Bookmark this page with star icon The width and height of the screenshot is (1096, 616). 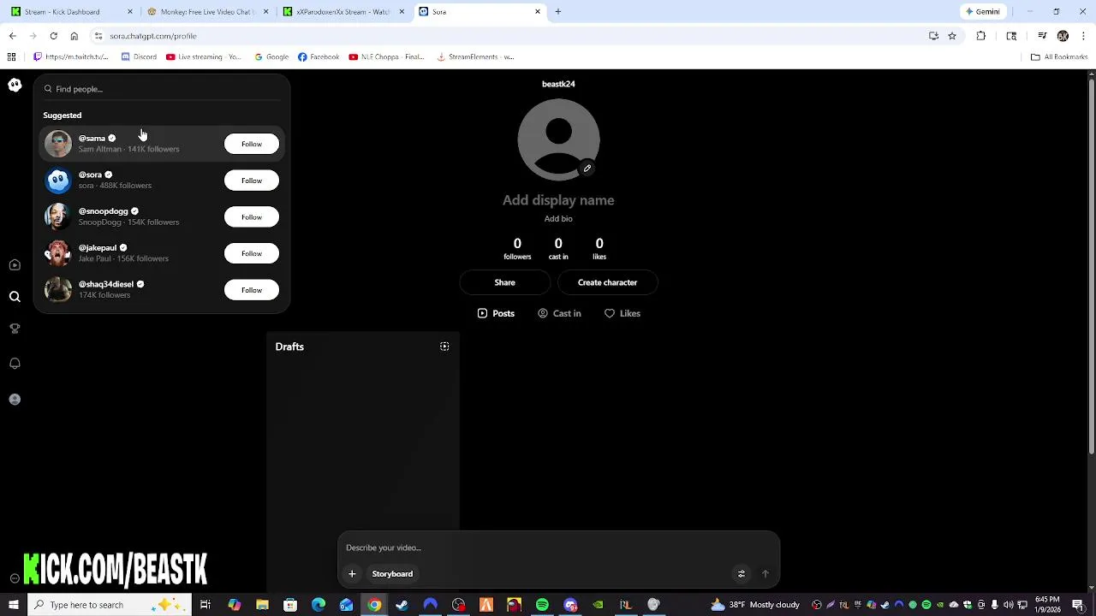point(952,36)
